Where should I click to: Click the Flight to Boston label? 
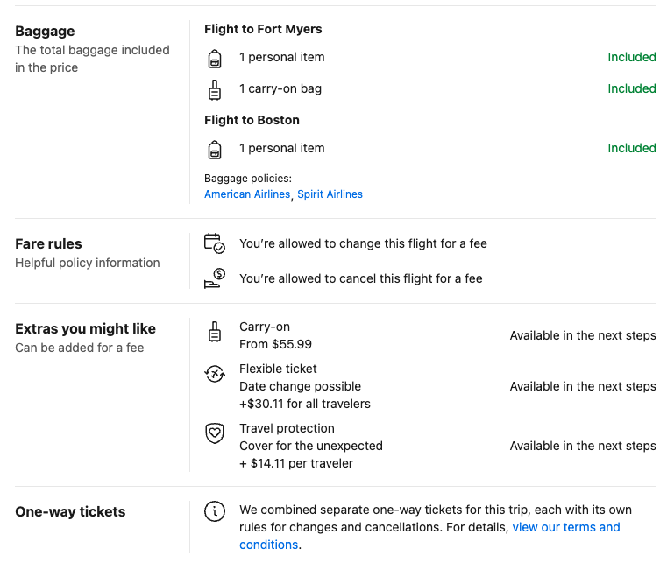252,120
